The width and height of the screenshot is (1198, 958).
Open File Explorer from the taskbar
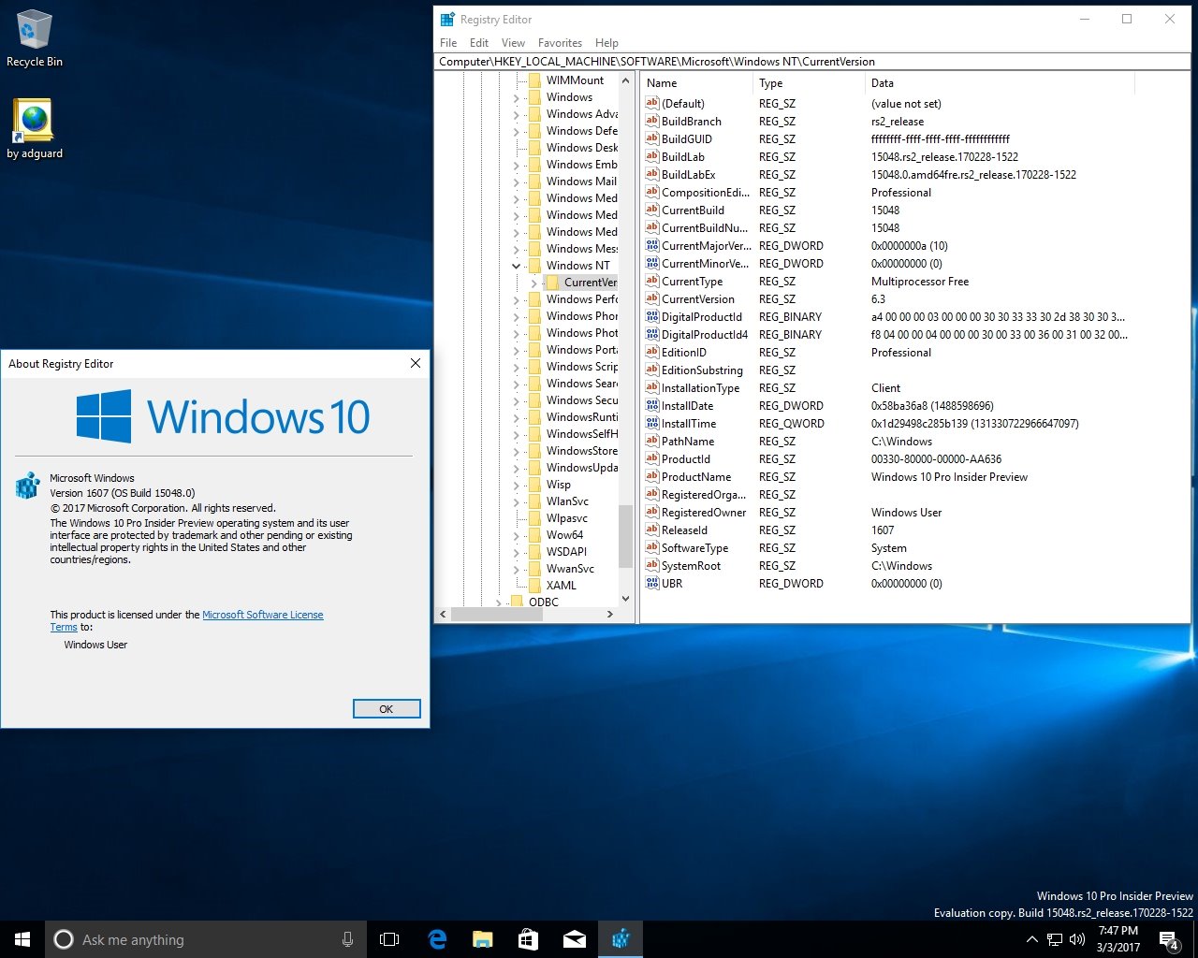pyautogui.click(x=482, y=939)
